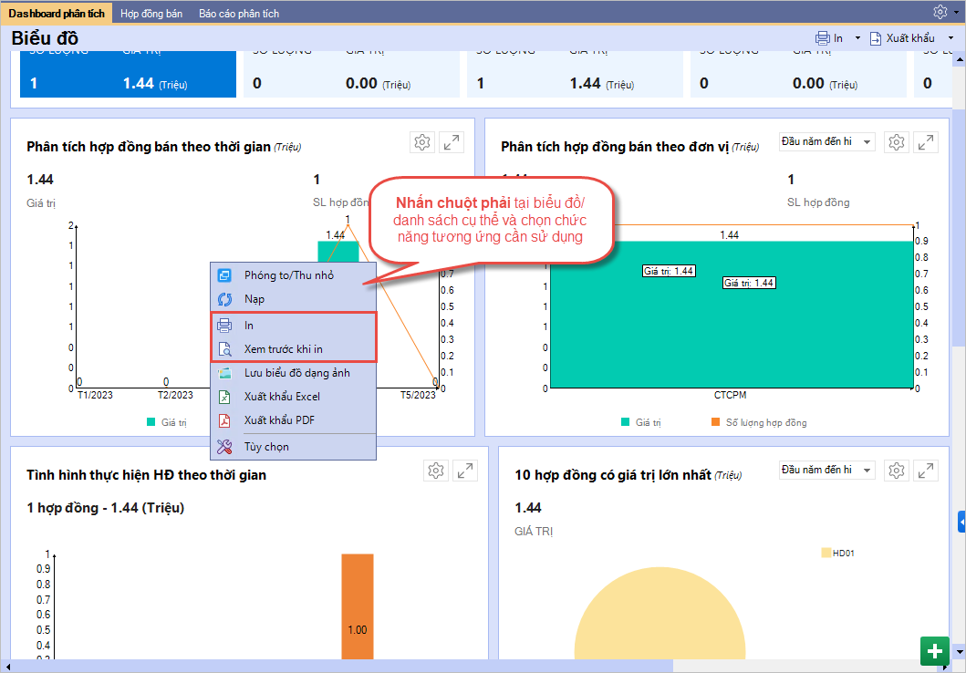Open settings gear for time analysis chart
This screenshot has width=966, height=673.
(421, 142)
